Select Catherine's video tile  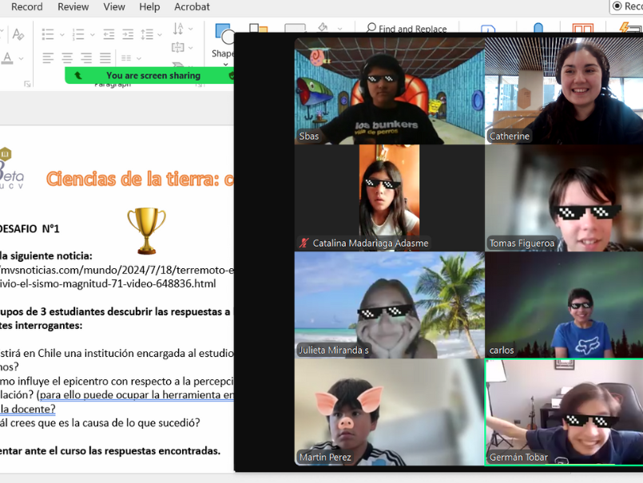pyautogui.click(x=563, y=90)
